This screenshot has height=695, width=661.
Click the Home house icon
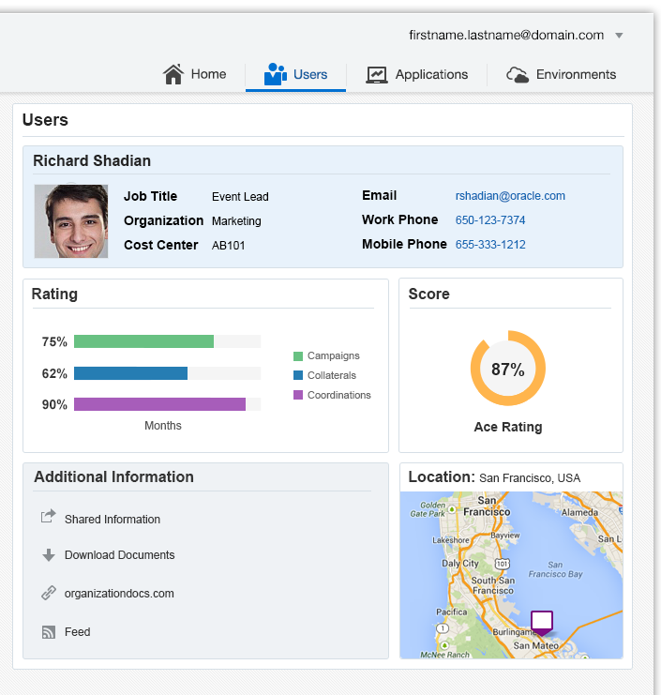[173, 74]
